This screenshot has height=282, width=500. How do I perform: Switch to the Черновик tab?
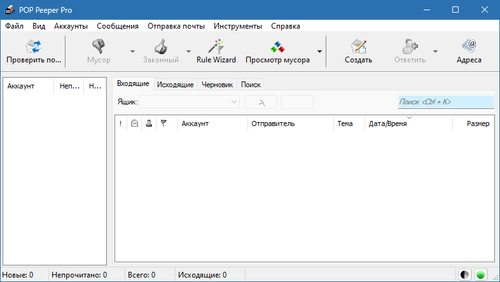pyautogui.click(x=217, y=85)
